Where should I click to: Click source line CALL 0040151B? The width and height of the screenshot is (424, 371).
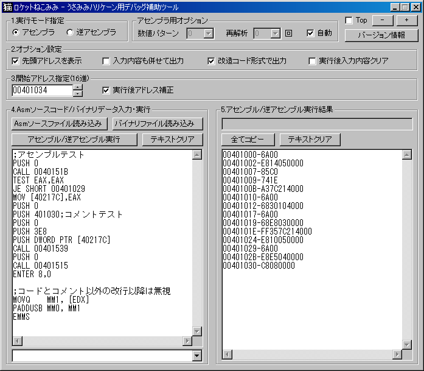[x=41, y=172]
